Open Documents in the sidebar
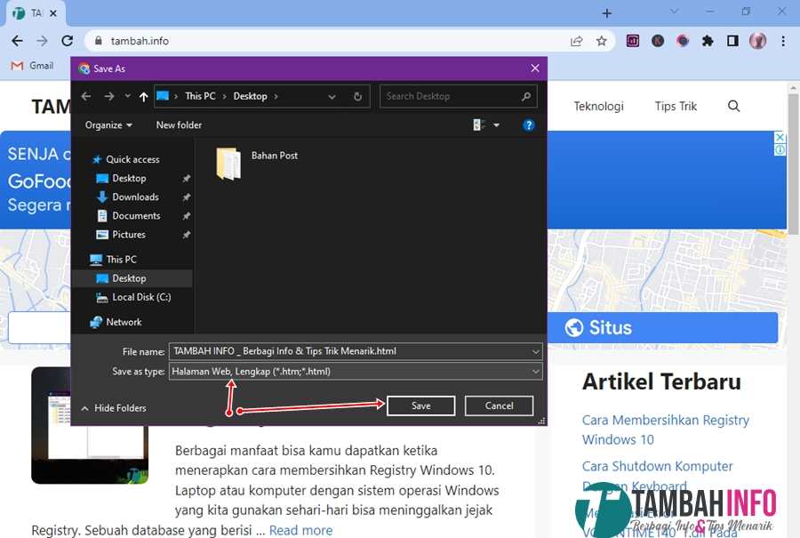 pyautogui.click(x=136, y=216)
